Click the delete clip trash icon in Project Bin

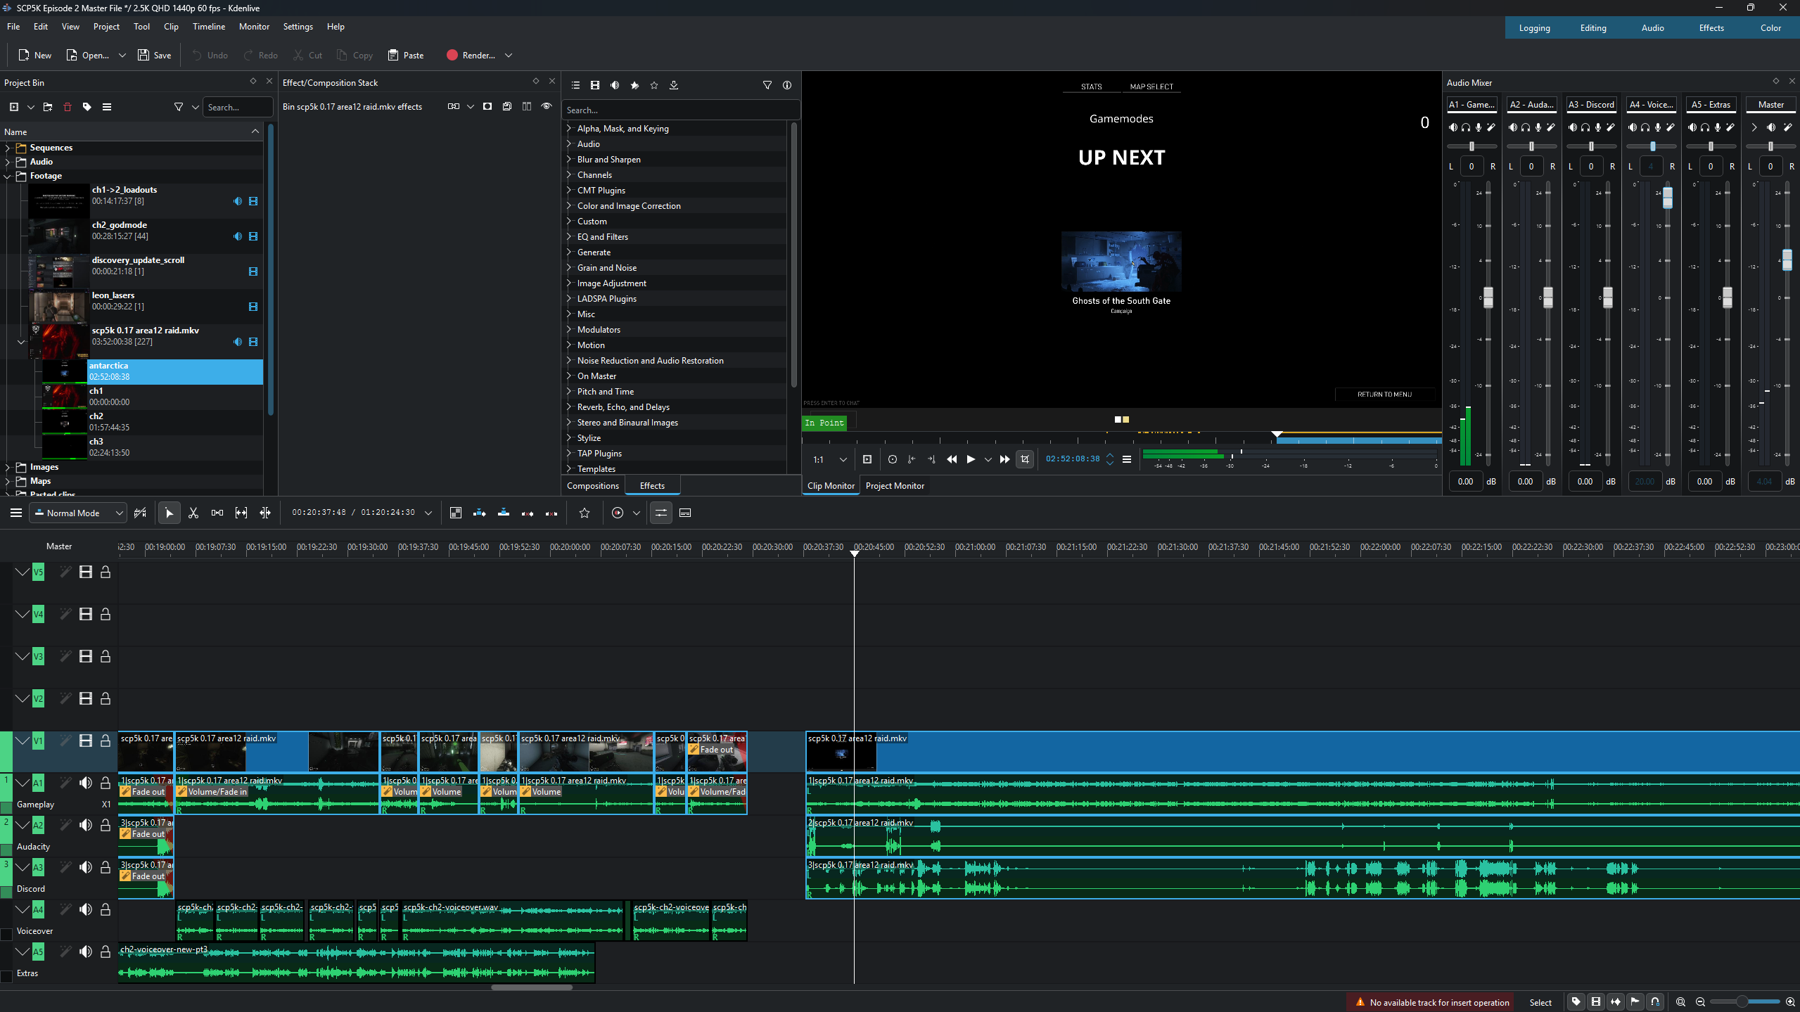pos(68,107)
